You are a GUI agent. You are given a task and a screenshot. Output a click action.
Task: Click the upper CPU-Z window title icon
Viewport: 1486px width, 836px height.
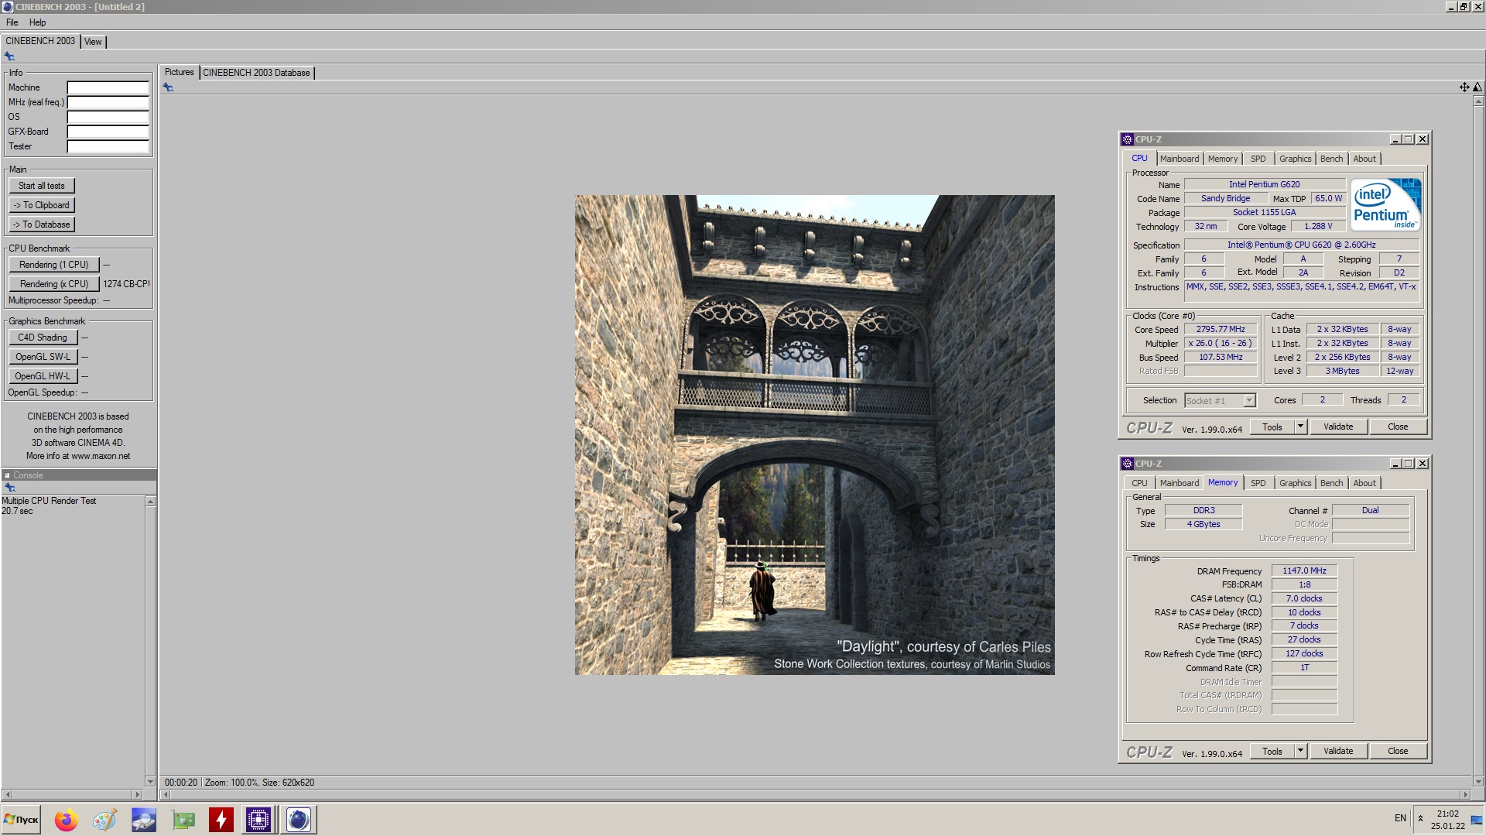[x=1128, y=139]
